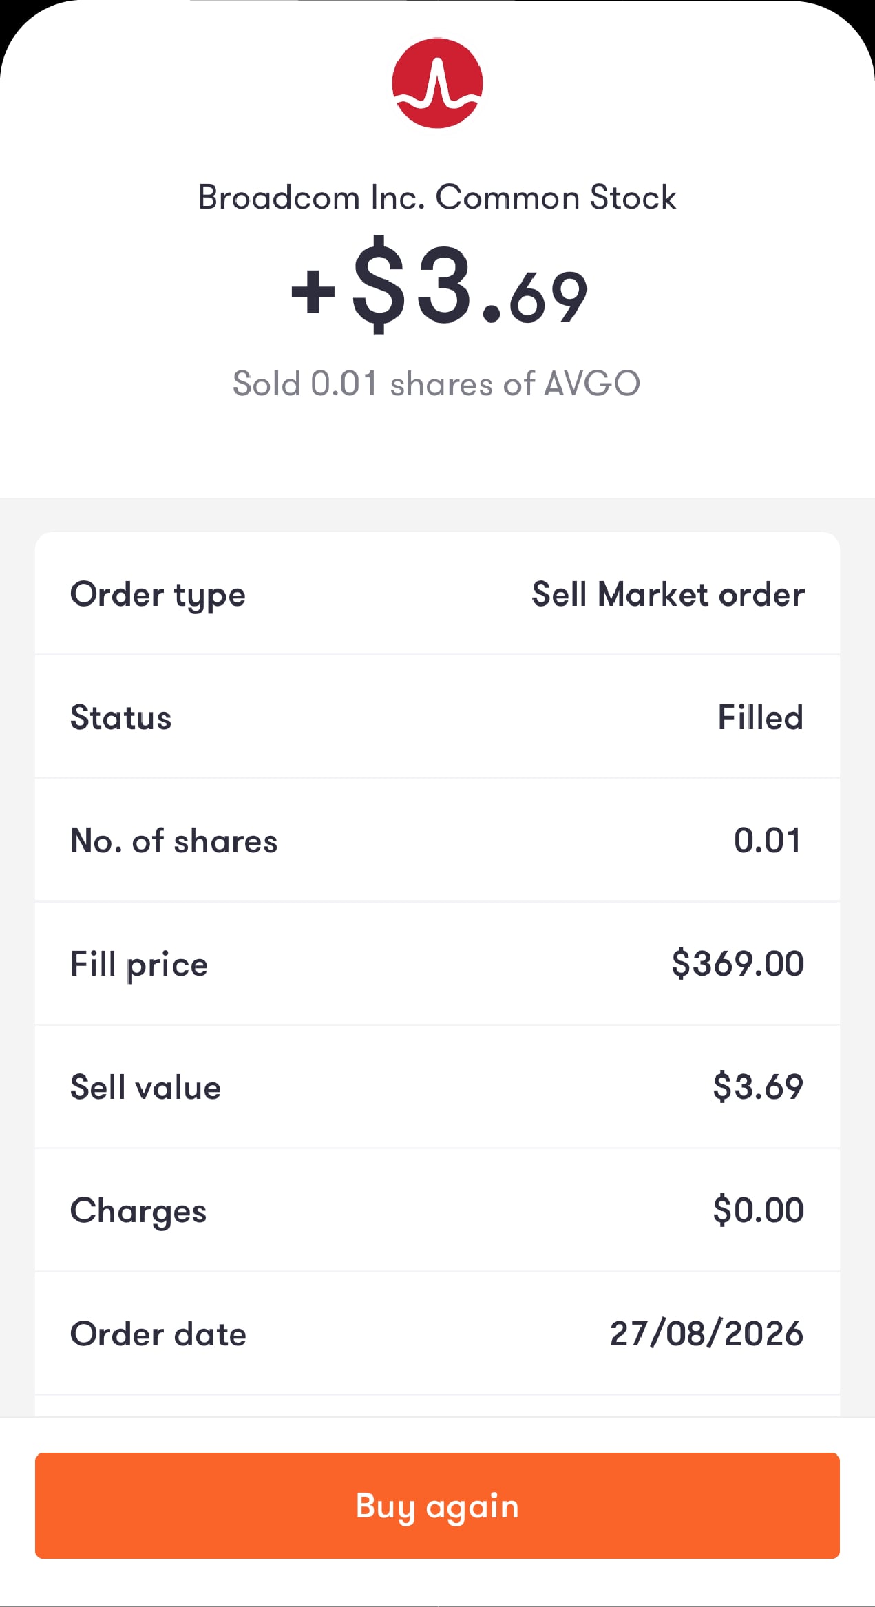Select the Fill price label
Image resolution: width=875 pixels, height=1607 pixels.
(139, 965)
